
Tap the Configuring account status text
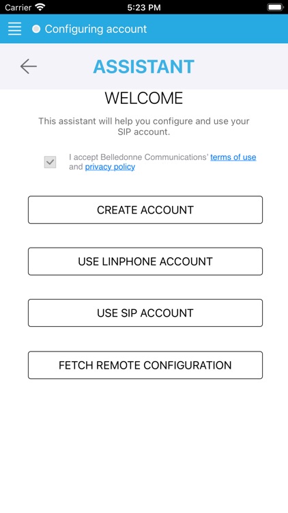tap(96, 29)
